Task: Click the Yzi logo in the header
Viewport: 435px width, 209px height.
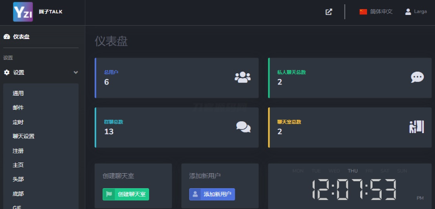Action: coord(23,12)
